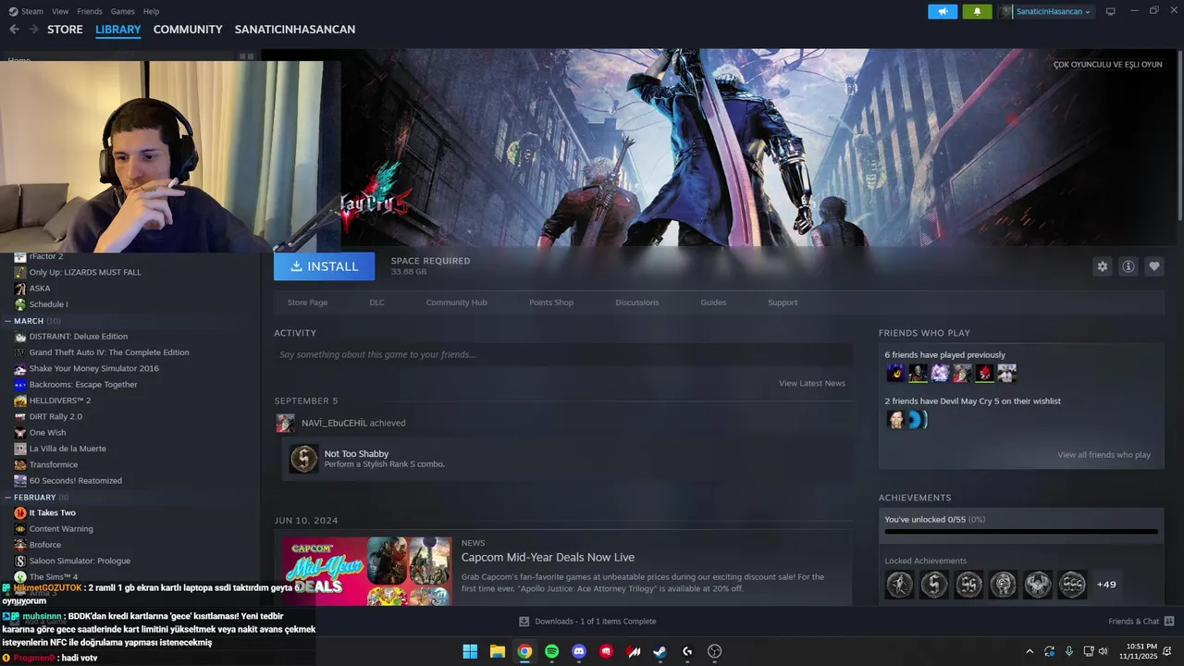Screen dimensions: 1184x666
Task: Open Steam icon in the taskbar
Action: pyautogui.click(x=660, y=651)
